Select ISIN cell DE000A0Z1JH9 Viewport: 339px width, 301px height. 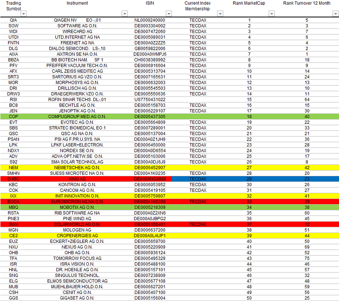(x=150, y=139)
